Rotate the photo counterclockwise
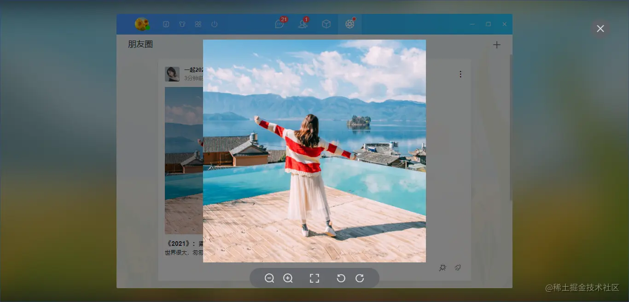 point(341,278)
